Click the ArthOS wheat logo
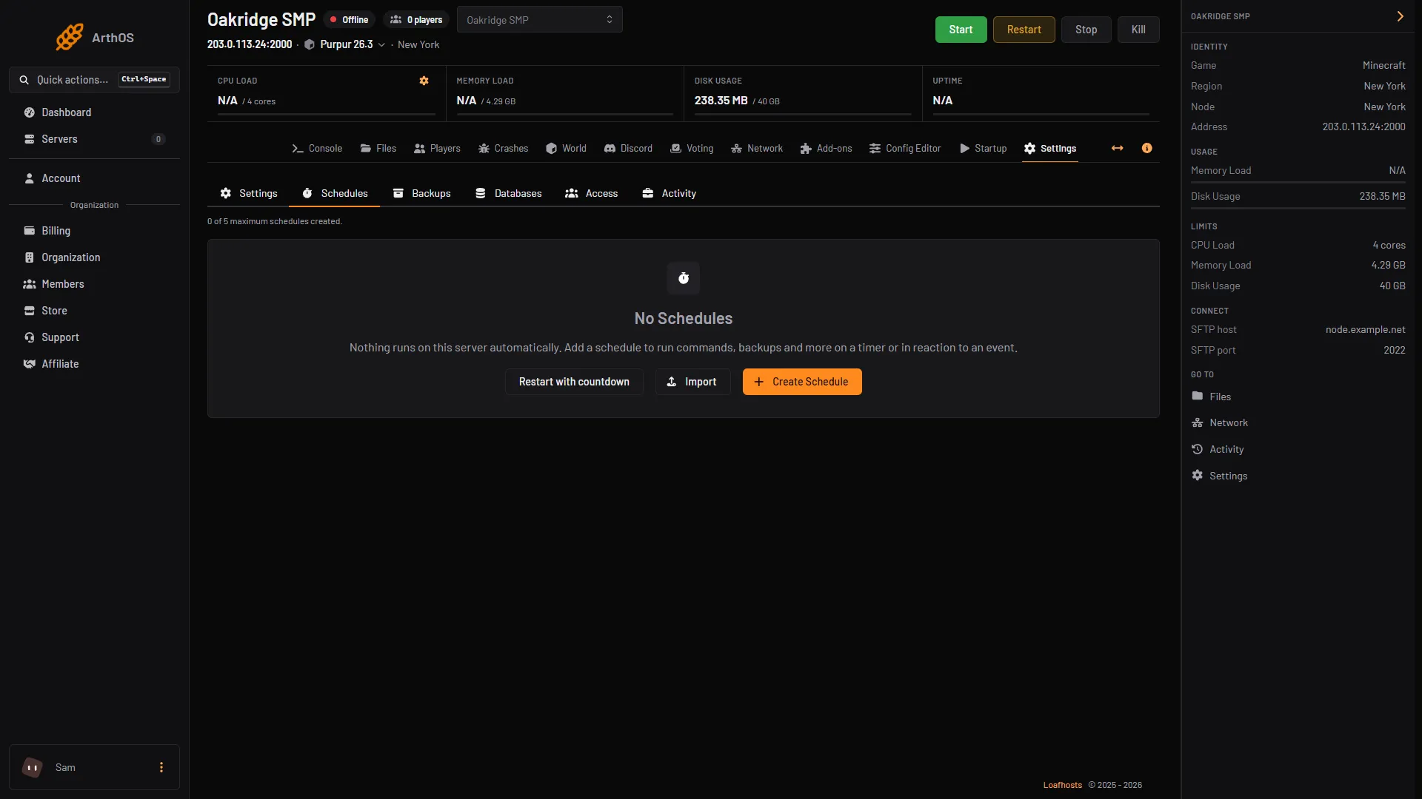 [x=70, y=37]
